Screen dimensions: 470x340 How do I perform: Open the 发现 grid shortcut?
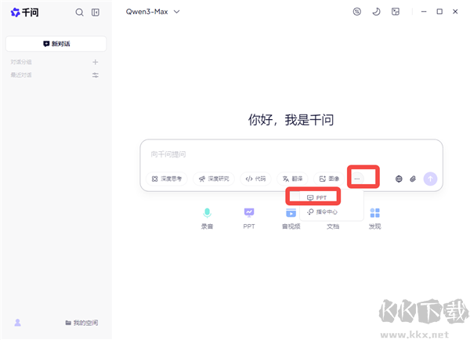point(375,219)
